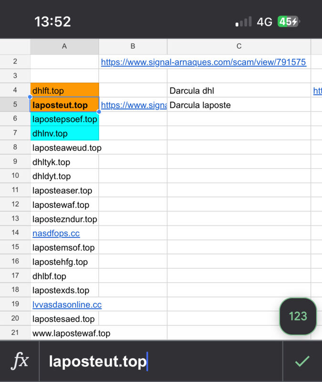Switch to the 123 numeric keyboard

point(298,316)
